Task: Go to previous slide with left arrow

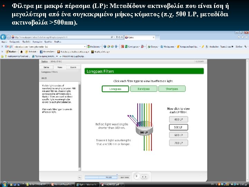Action: coord(142,177)
